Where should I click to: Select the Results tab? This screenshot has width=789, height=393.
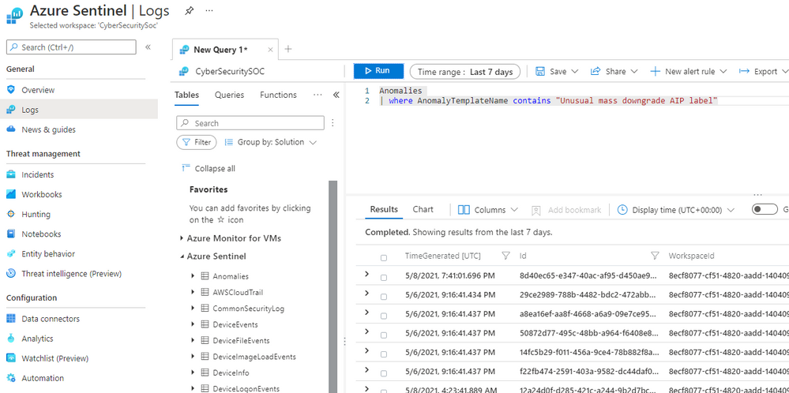tap(384, 210)
